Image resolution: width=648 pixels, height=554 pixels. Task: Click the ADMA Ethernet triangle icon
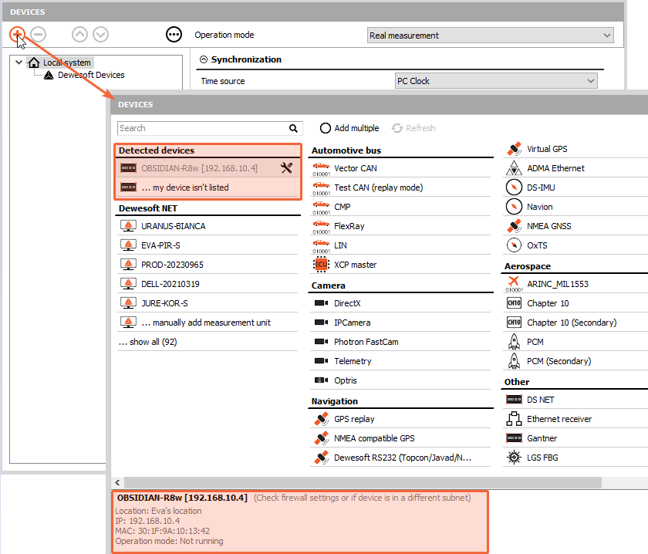514,168
